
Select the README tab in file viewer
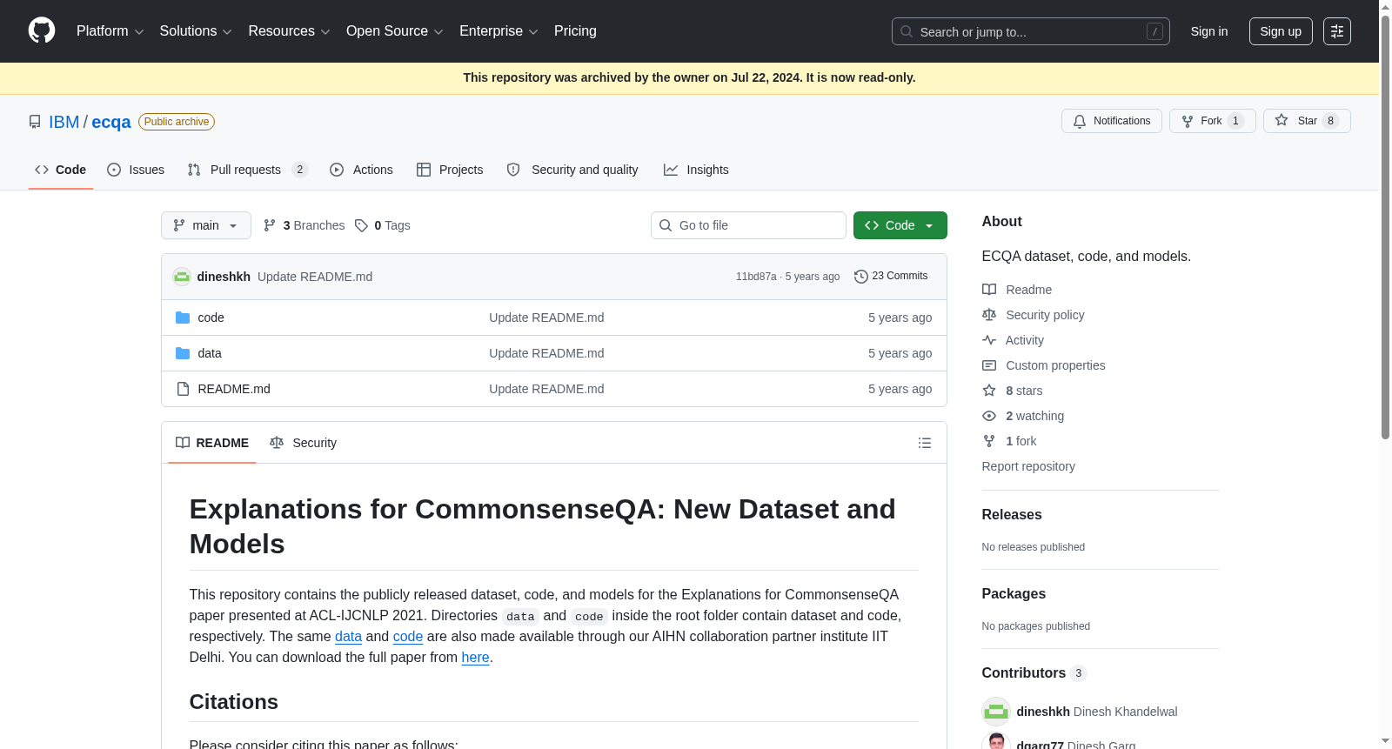212,443
